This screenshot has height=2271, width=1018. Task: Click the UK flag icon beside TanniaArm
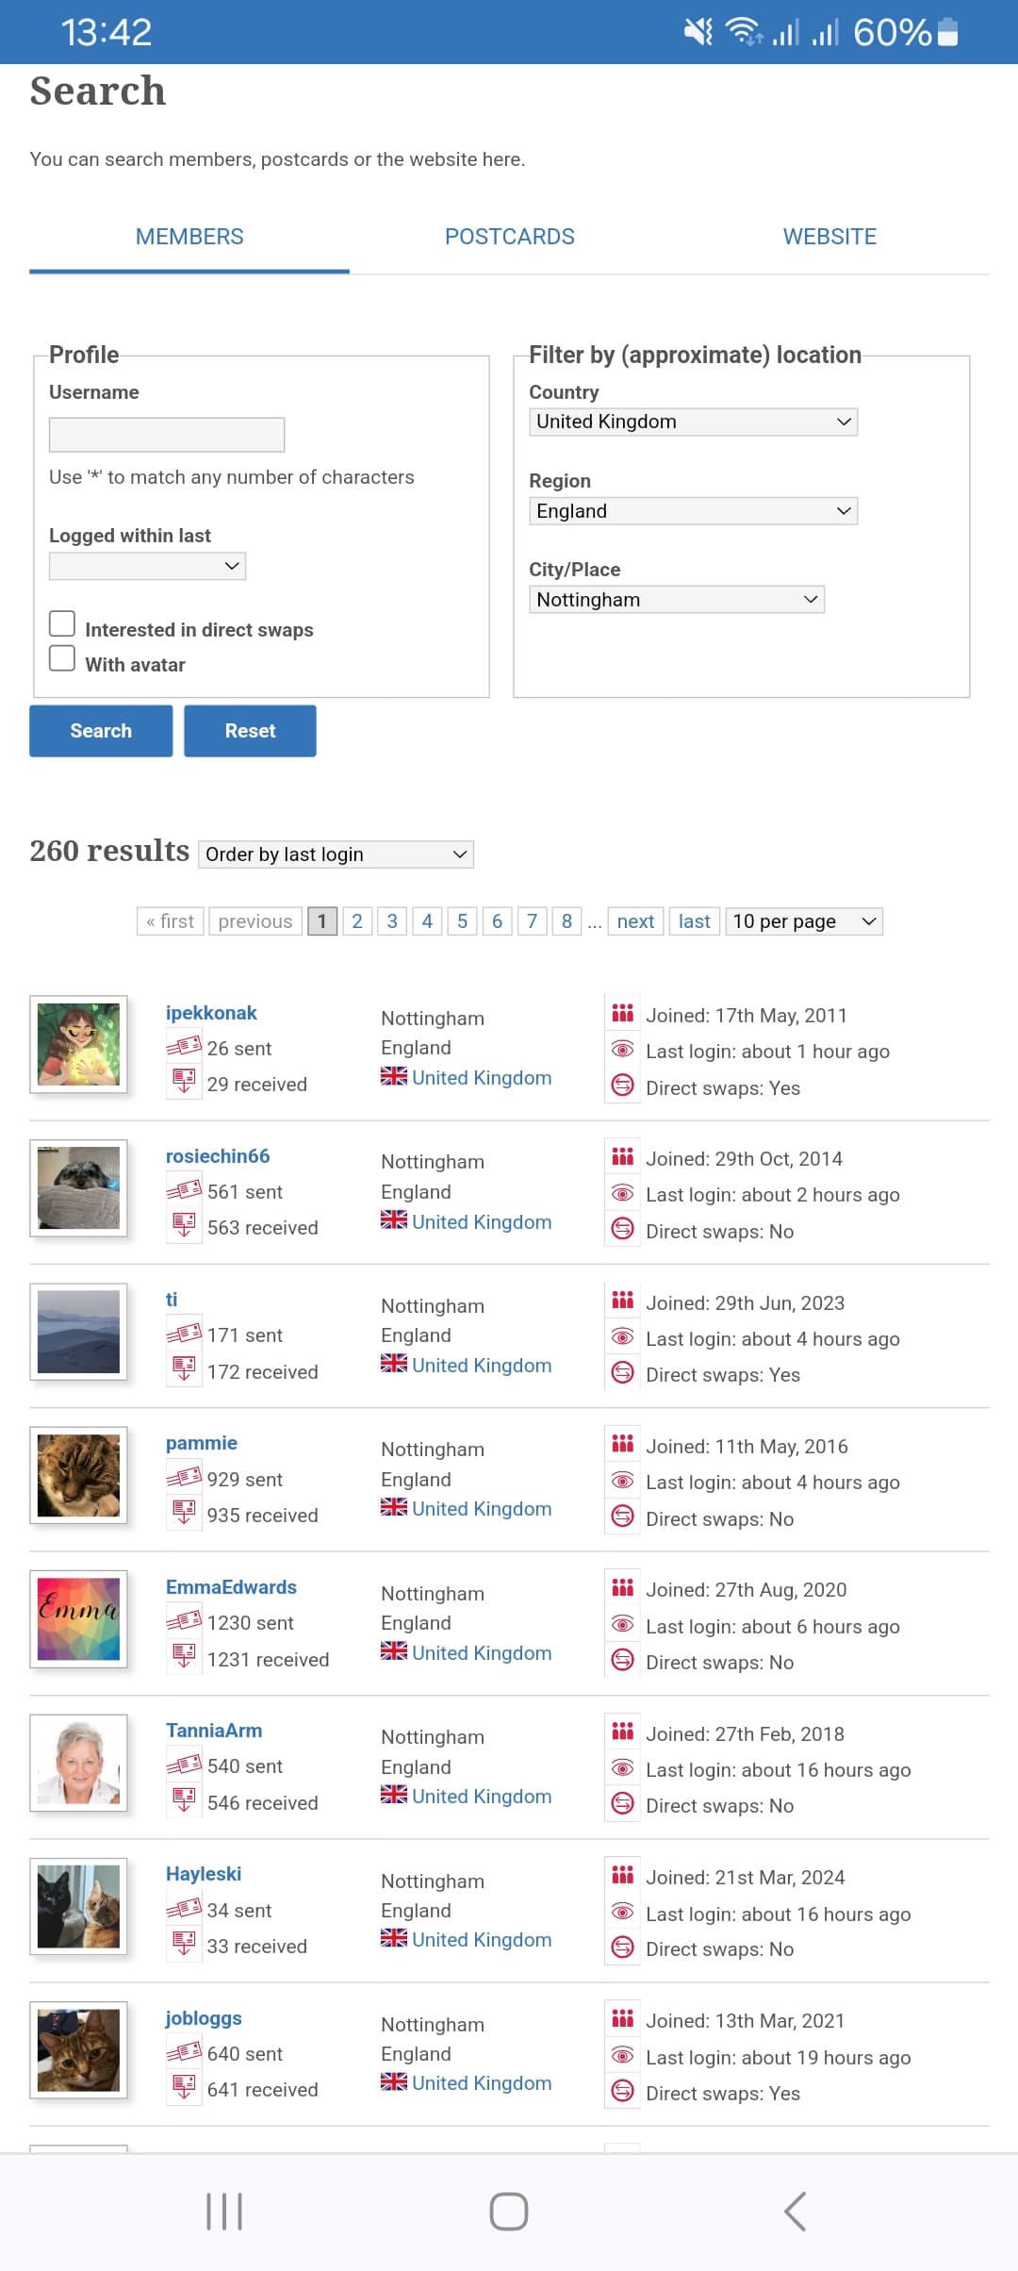(x=394, y=1795)
